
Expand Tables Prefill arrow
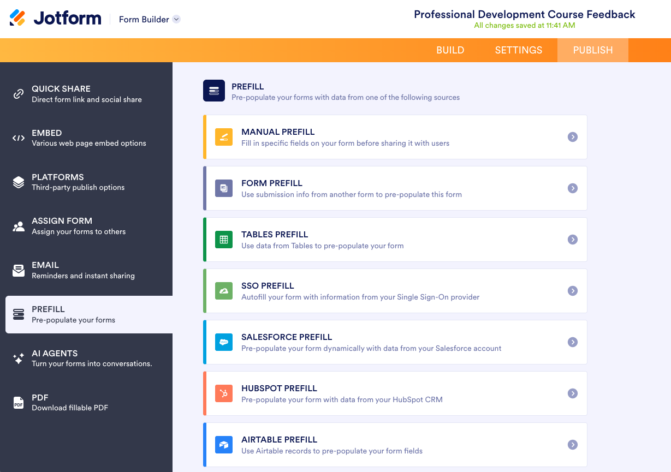pos(572,240)
